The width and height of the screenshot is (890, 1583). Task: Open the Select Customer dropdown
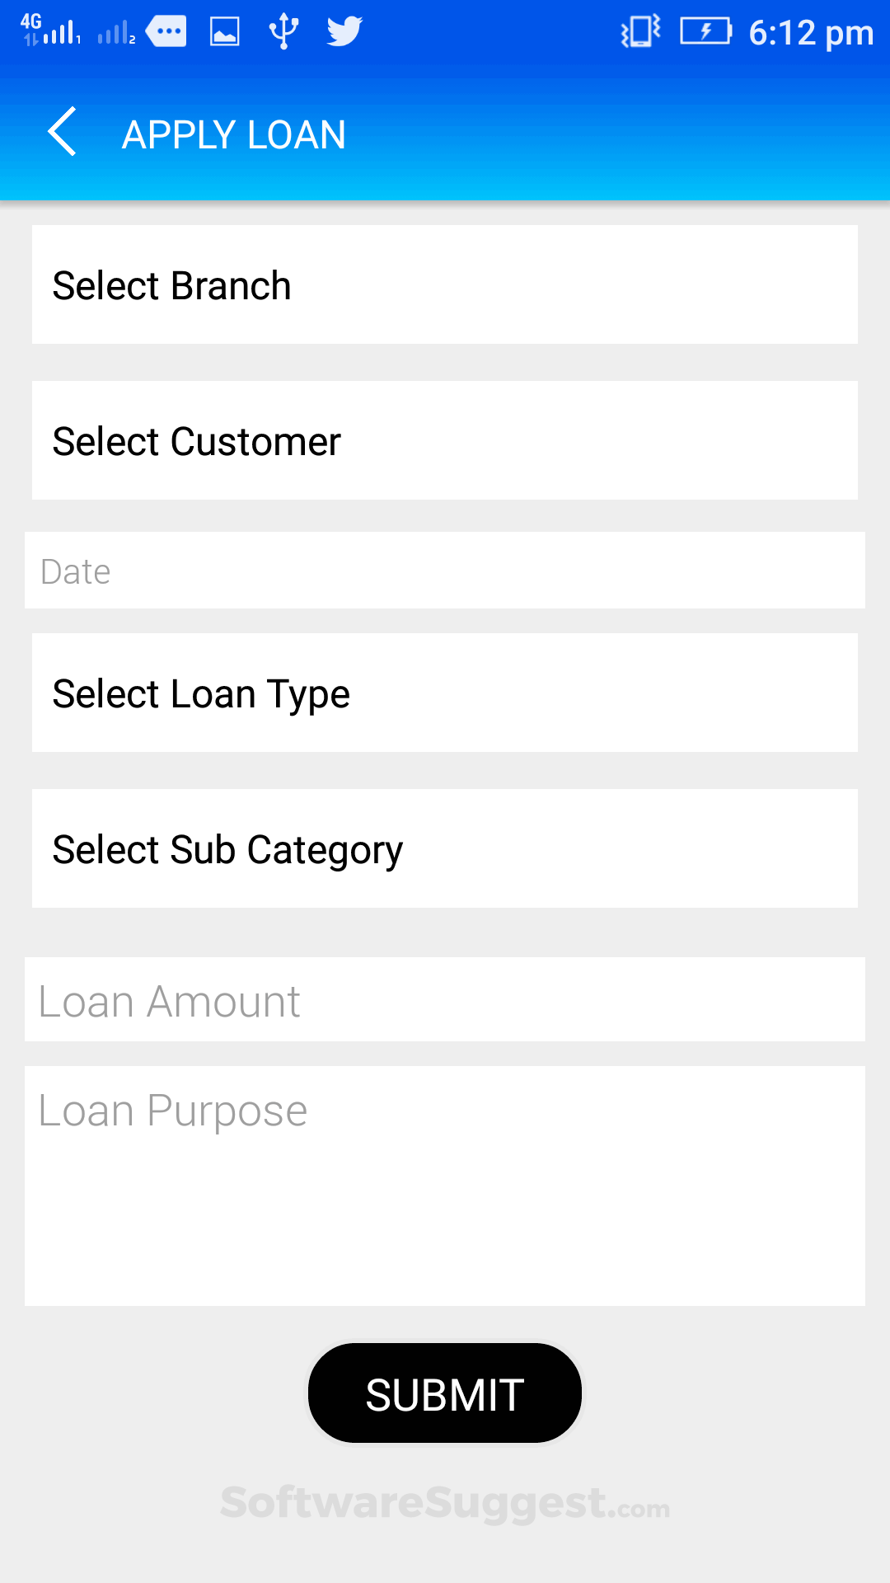pos(445,441)
